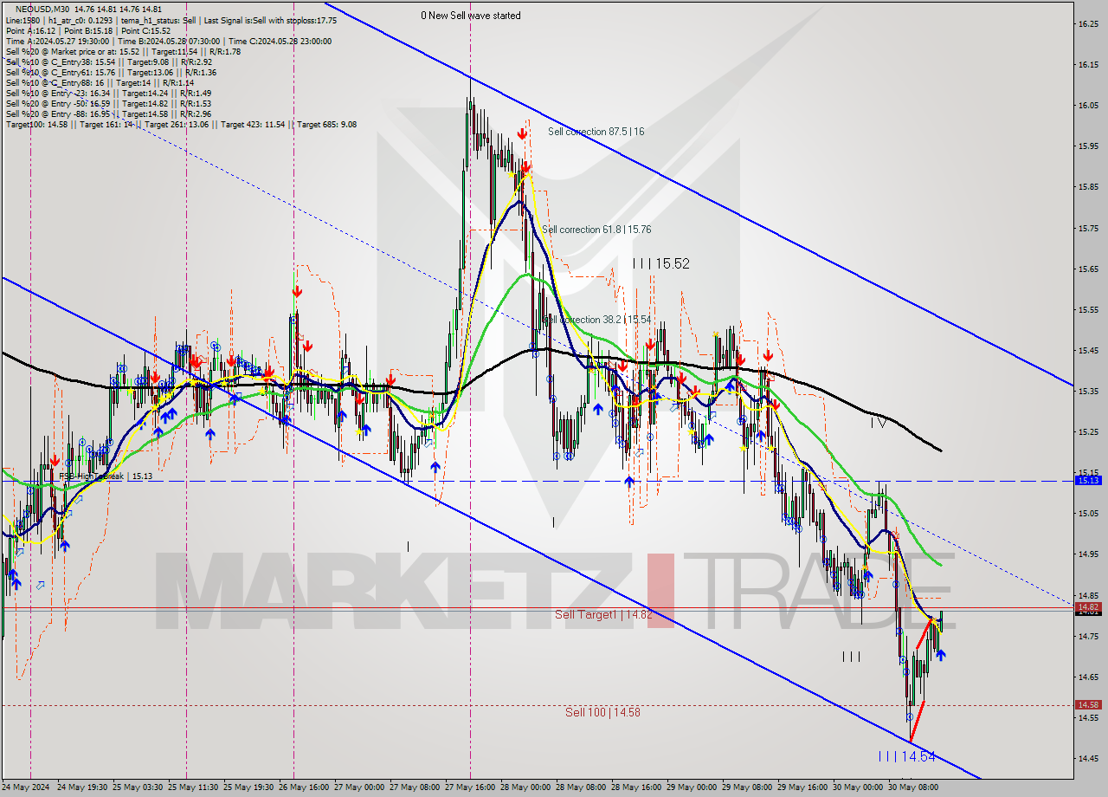
Task: Click the 'Target100: 14.58 || Target 161' line
Action: (180, 125)
